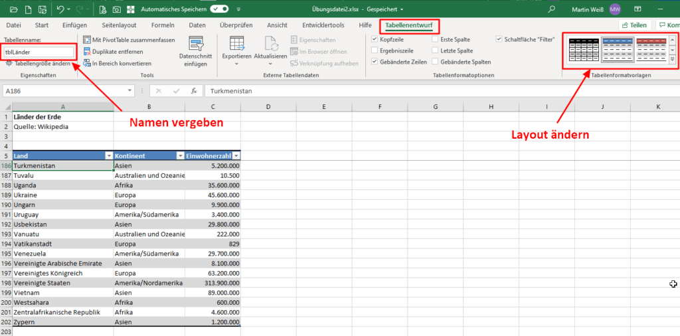Click the New blank document icon
Image resolution: width=680 pixels, height=336 pixels.
click(x=27, y=9)
